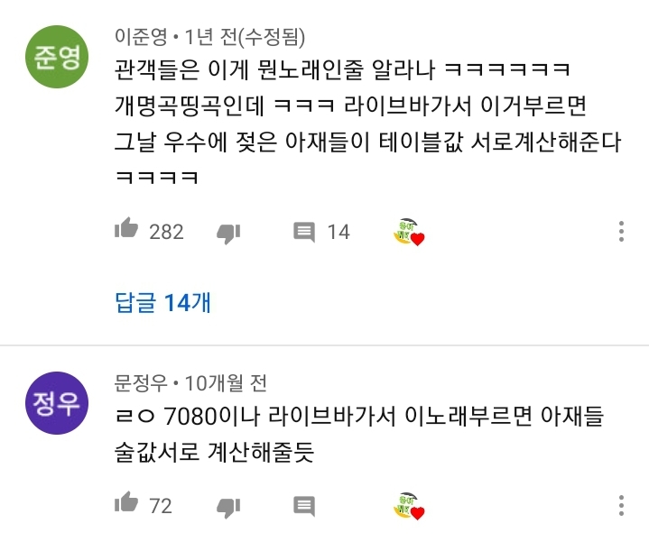Like the comment by 문정우

tap(126, 502)
